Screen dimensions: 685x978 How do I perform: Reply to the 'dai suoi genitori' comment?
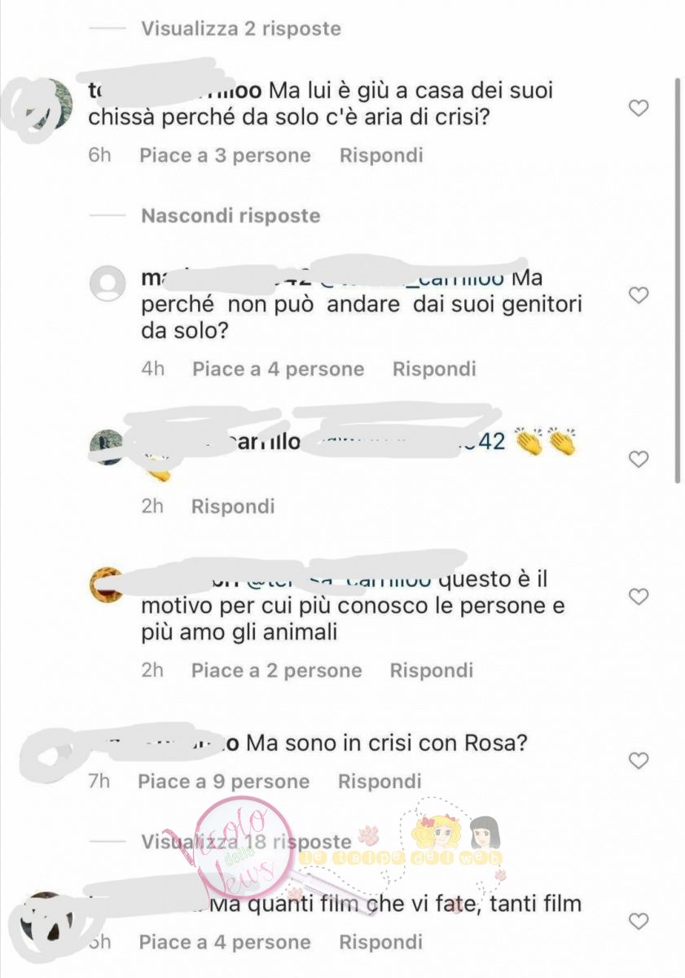click(434, 369)
